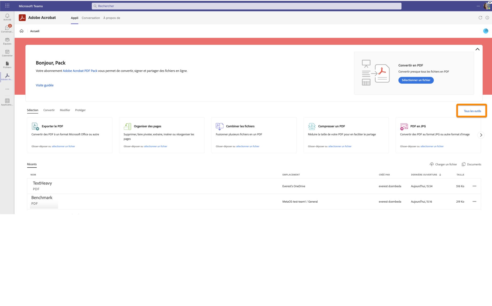This screenshot has width=492, height=306.
Task: Collapse the welcome banner with the chevron
Action: click(477, 49)
